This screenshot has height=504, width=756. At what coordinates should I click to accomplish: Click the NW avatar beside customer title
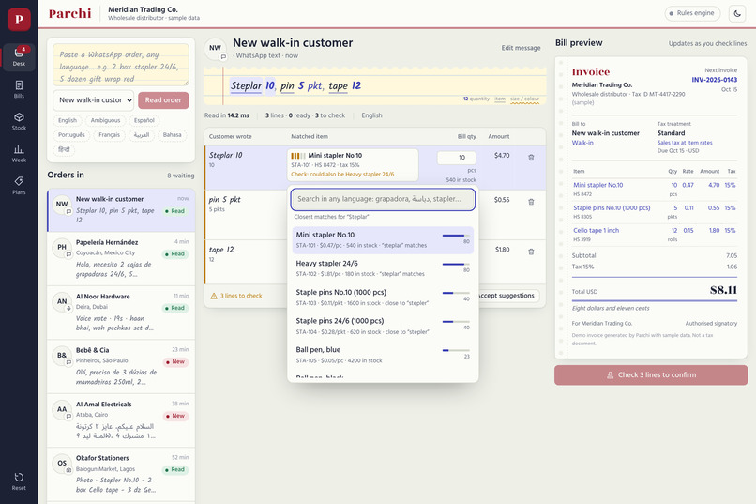215,48
